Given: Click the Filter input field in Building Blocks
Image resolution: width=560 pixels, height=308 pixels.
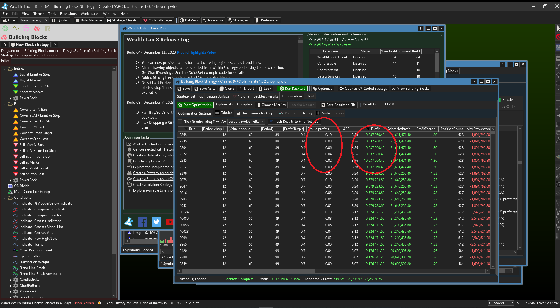Looking at the screenshot, I should [64, 61].
